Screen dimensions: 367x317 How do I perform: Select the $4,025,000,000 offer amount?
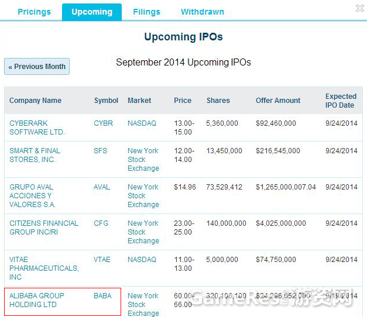coord(280,223)
